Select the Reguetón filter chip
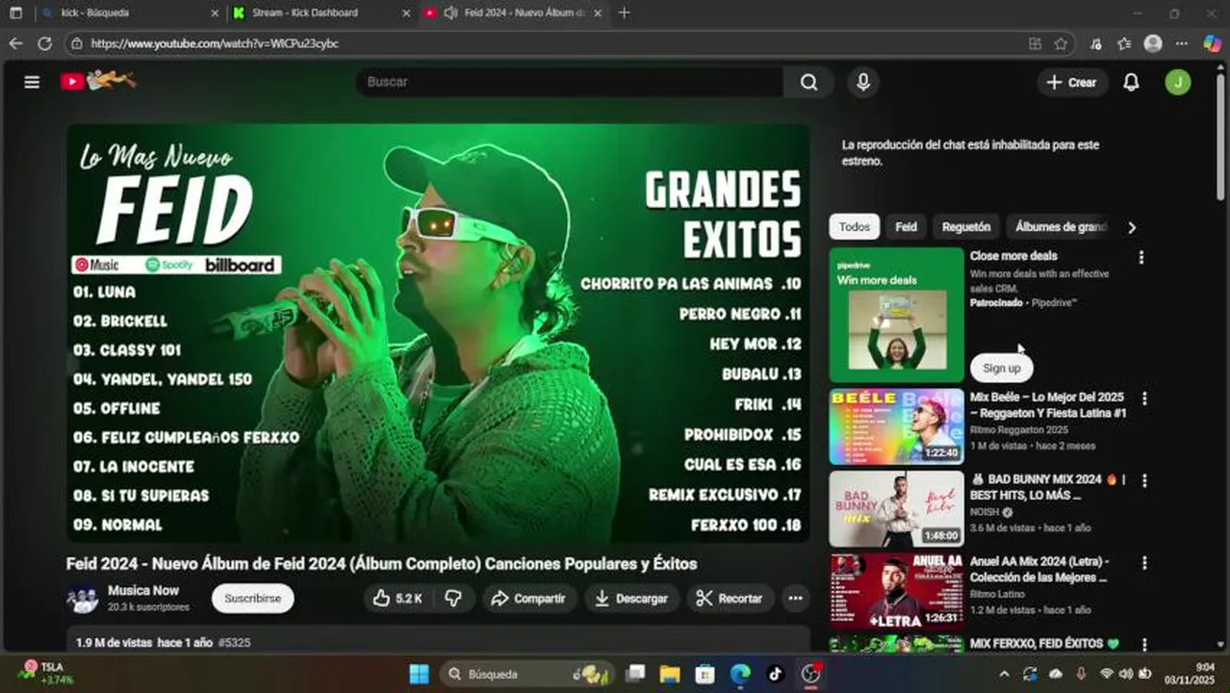 pos(966,227)
